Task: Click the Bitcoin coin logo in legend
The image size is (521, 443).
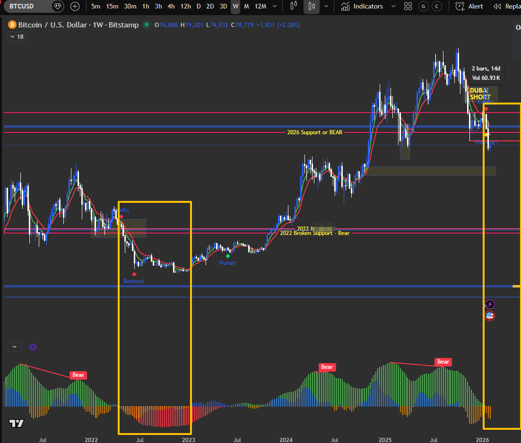Action: coord(12,25)
